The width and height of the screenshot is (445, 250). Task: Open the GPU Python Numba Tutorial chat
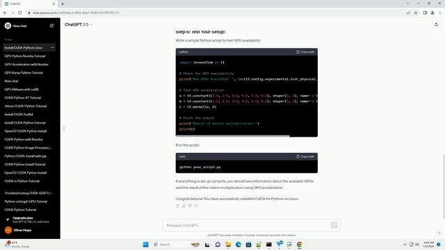click(x=25, y=56)
